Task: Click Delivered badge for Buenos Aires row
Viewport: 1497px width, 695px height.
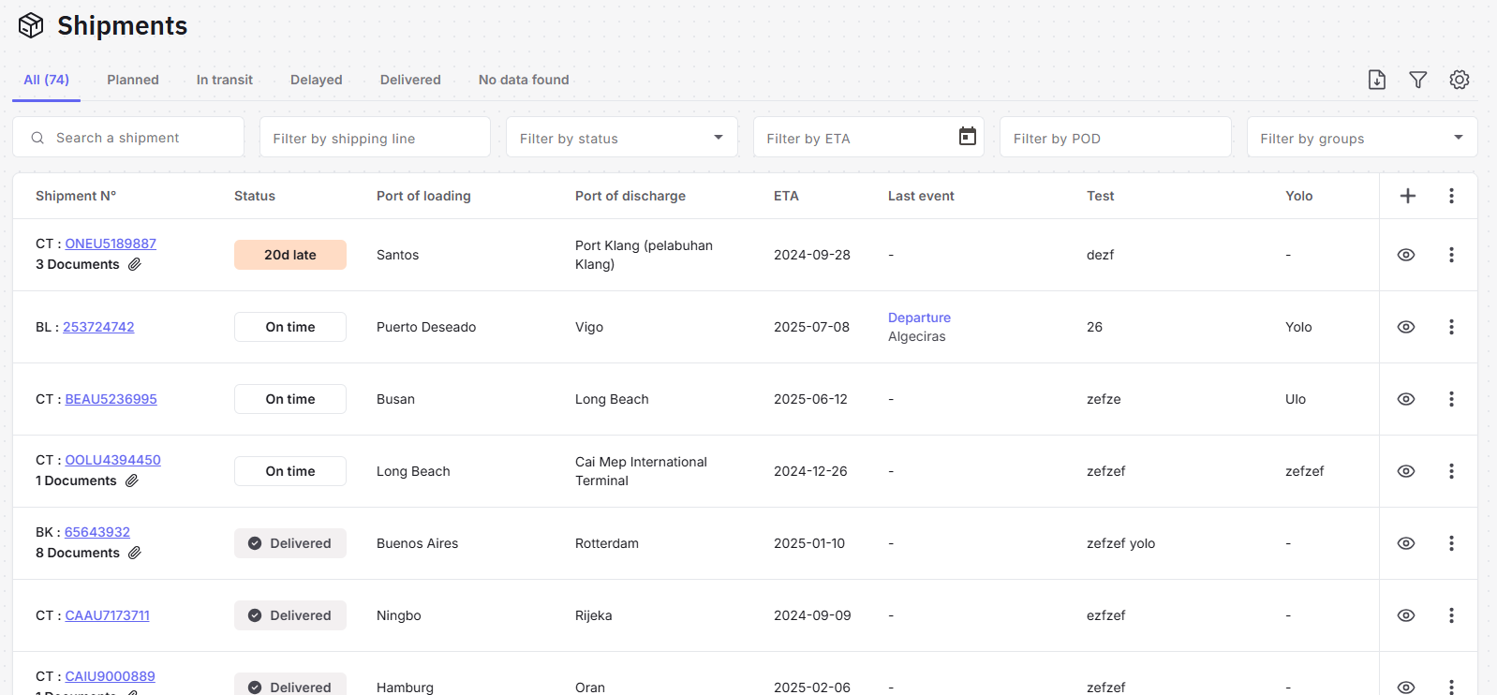Action: 290,543
